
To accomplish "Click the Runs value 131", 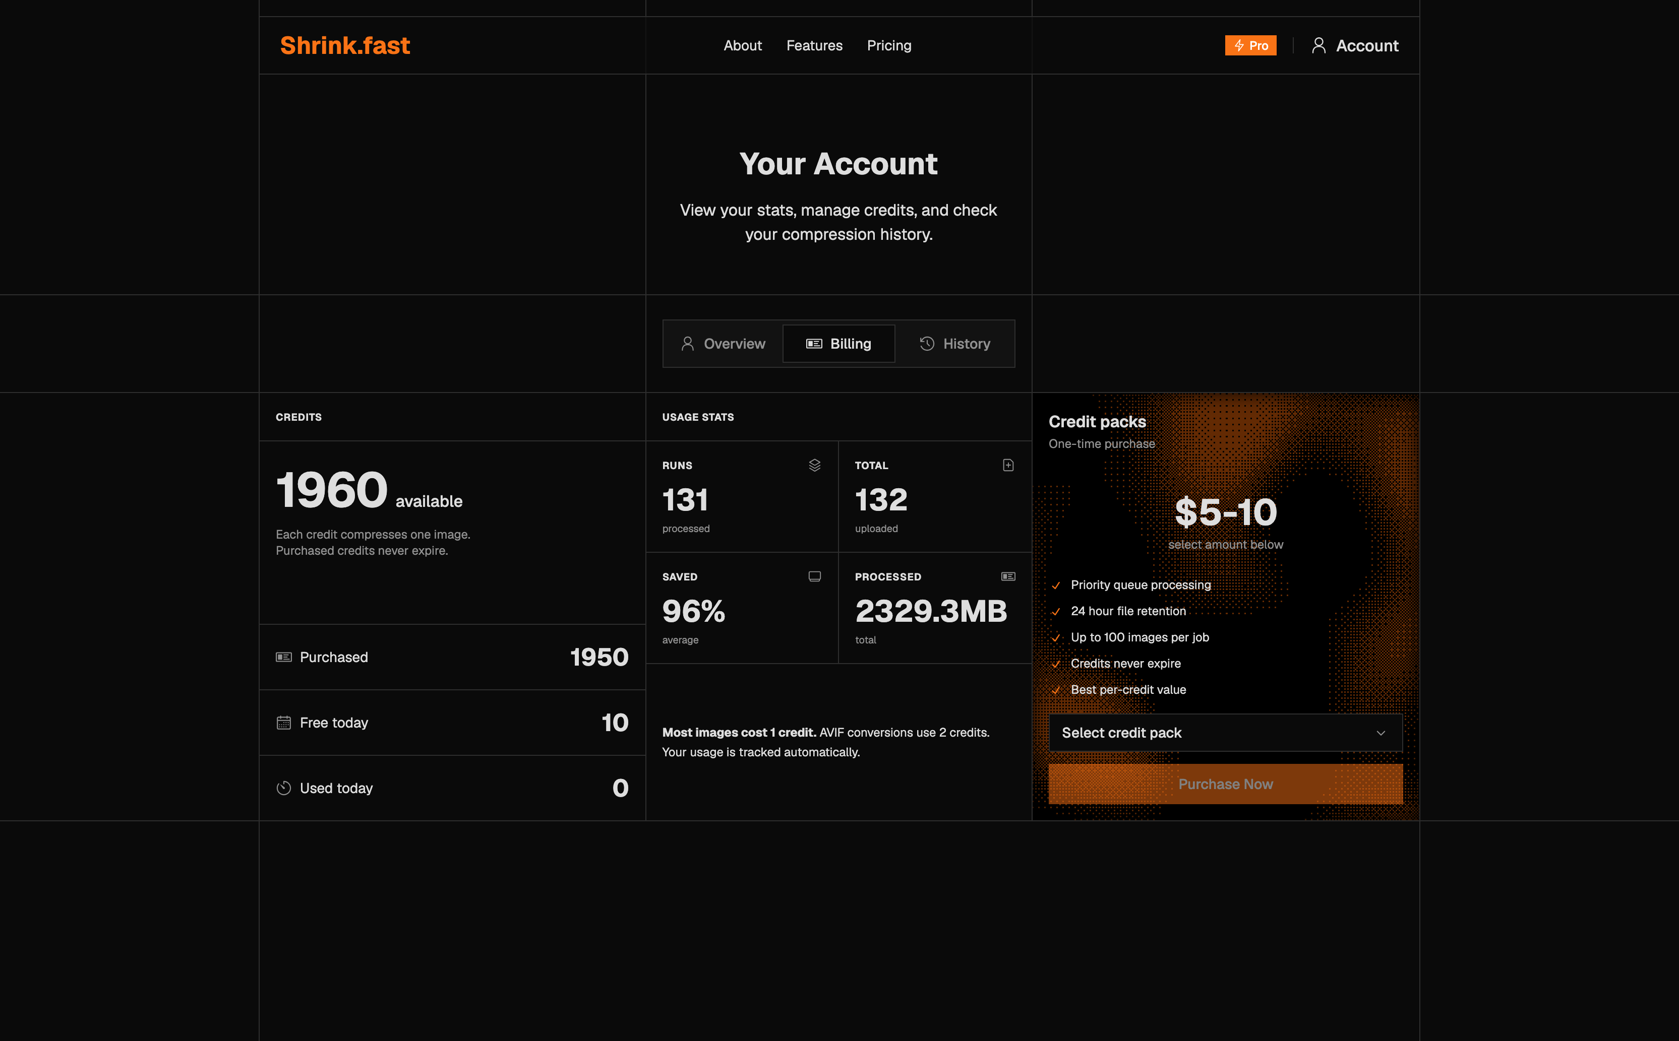I will 685,500.
